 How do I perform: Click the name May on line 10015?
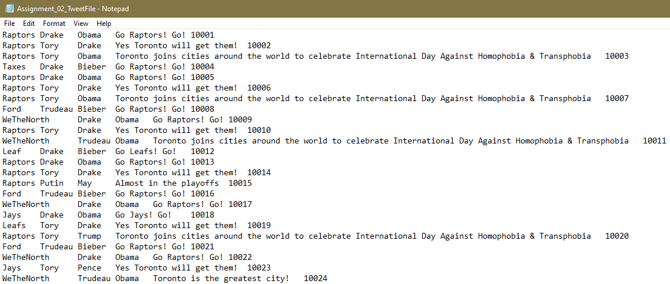click(x=85, y=183)
